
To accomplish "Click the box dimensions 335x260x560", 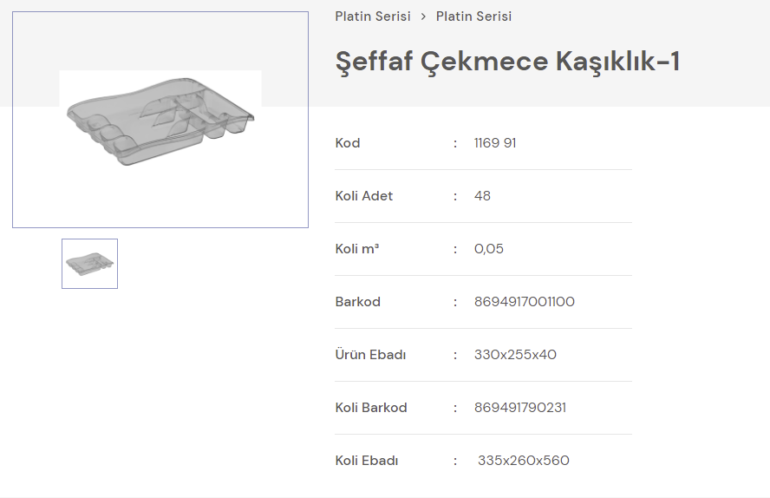I will point(524,461).
